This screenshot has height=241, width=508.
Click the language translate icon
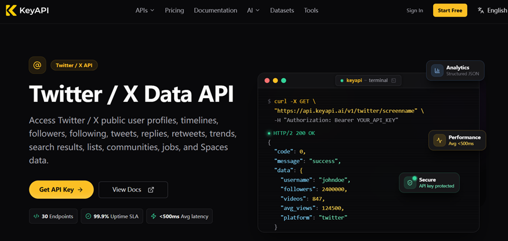pos(480,11)
